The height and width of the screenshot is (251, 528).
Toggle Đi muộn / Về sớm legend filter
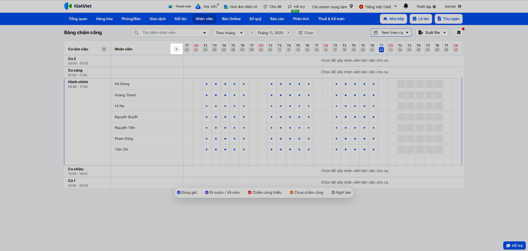(x=222, y=193)
